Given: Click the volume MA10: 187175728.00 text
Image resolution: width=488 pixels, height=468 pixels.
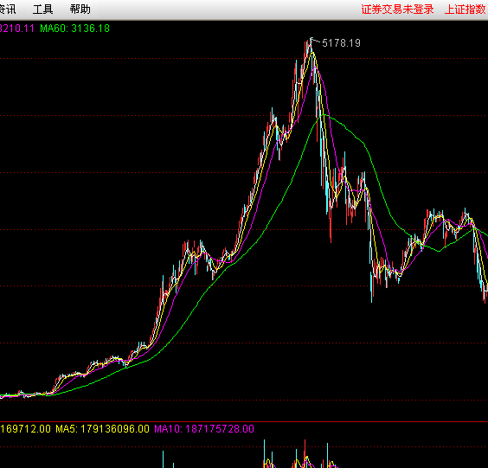Looking at the screenshot, I should 204,429.
